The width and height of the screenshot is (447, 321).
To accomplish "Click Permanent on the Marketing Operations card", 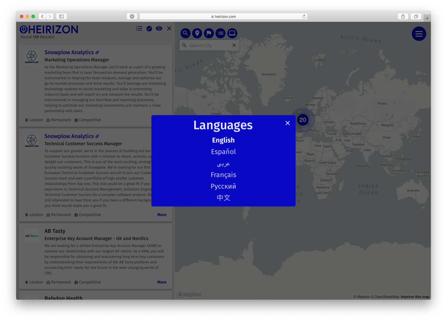I will pyautogui.click(x=59, y=120).
